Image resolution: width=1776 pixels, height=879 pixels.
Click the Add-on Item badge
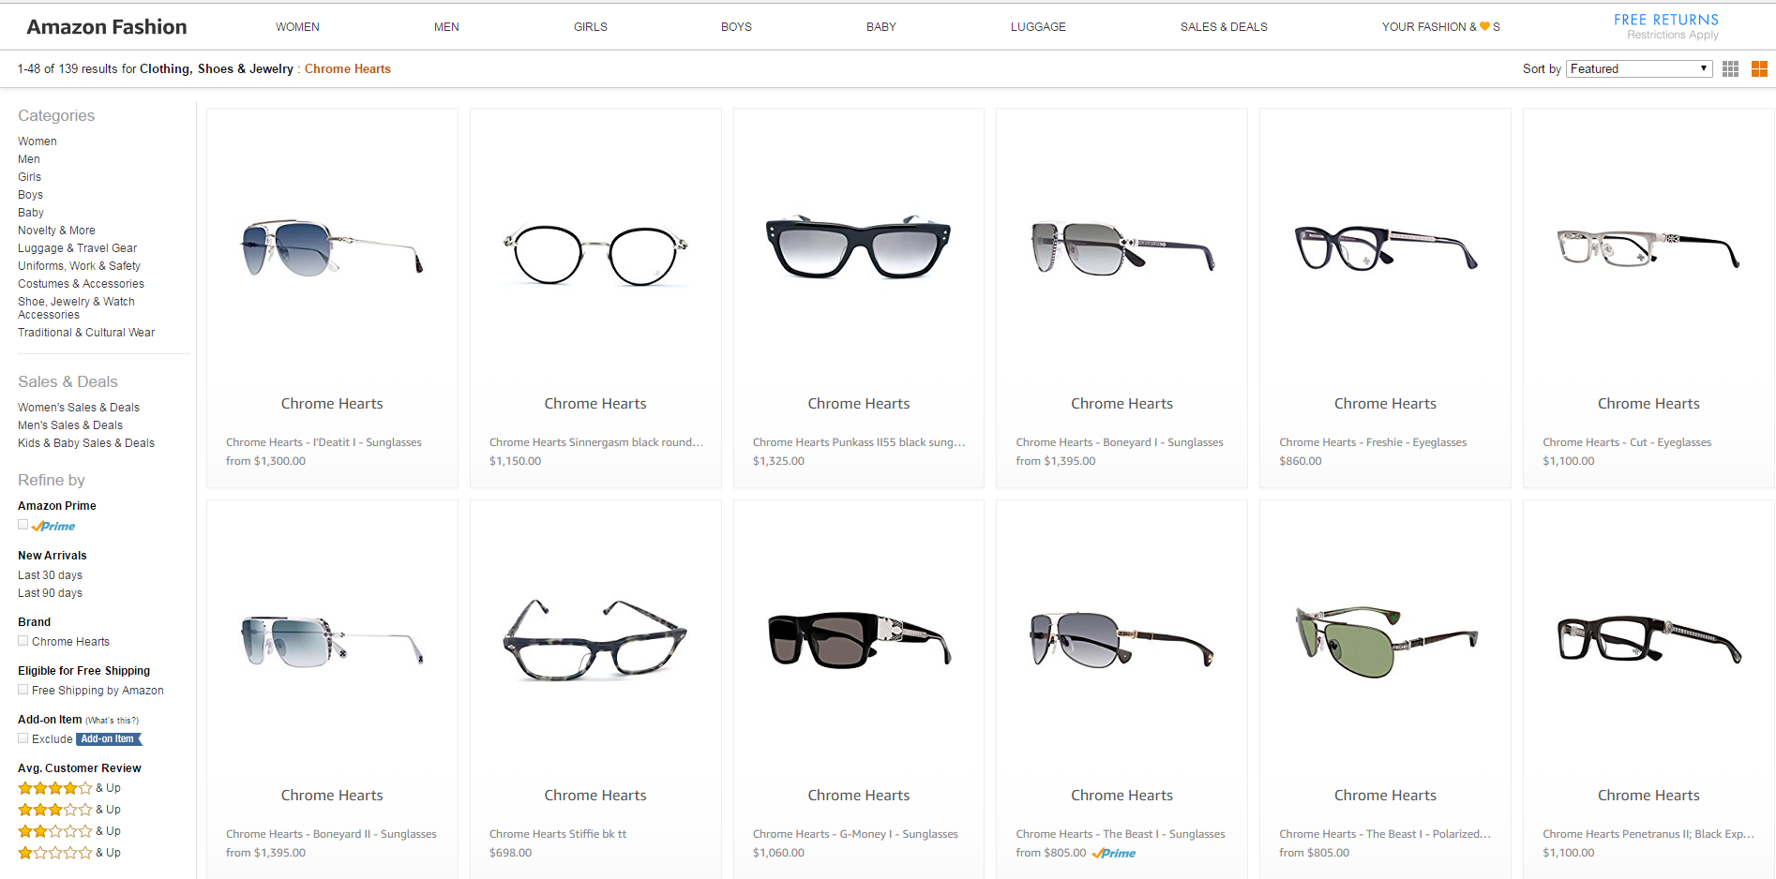[108, 739]
